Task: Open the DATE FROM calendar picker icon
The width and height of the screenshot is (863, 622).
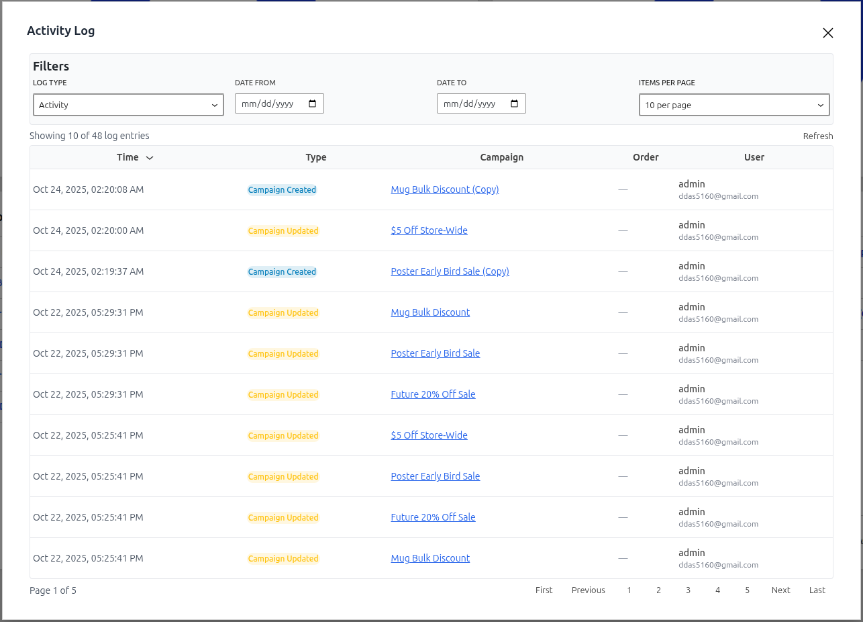Action: pyautogui.click(x=311, y=103)
